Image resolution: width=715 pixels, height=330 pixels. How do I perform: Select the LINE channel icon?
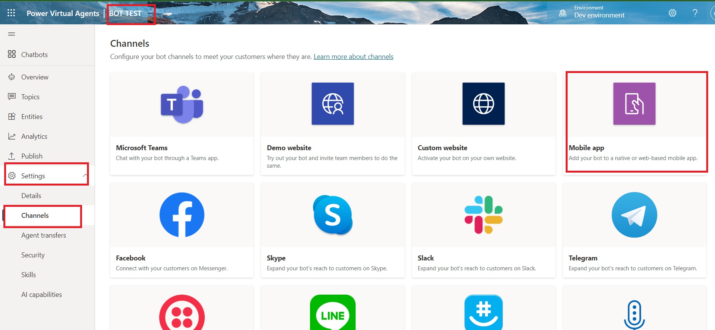click(332, 314)
